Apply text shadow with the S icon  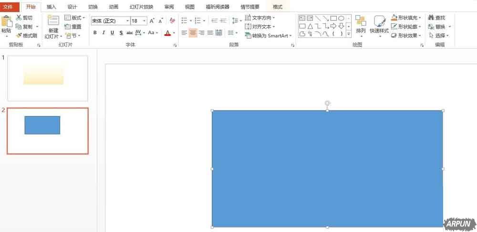121,33
